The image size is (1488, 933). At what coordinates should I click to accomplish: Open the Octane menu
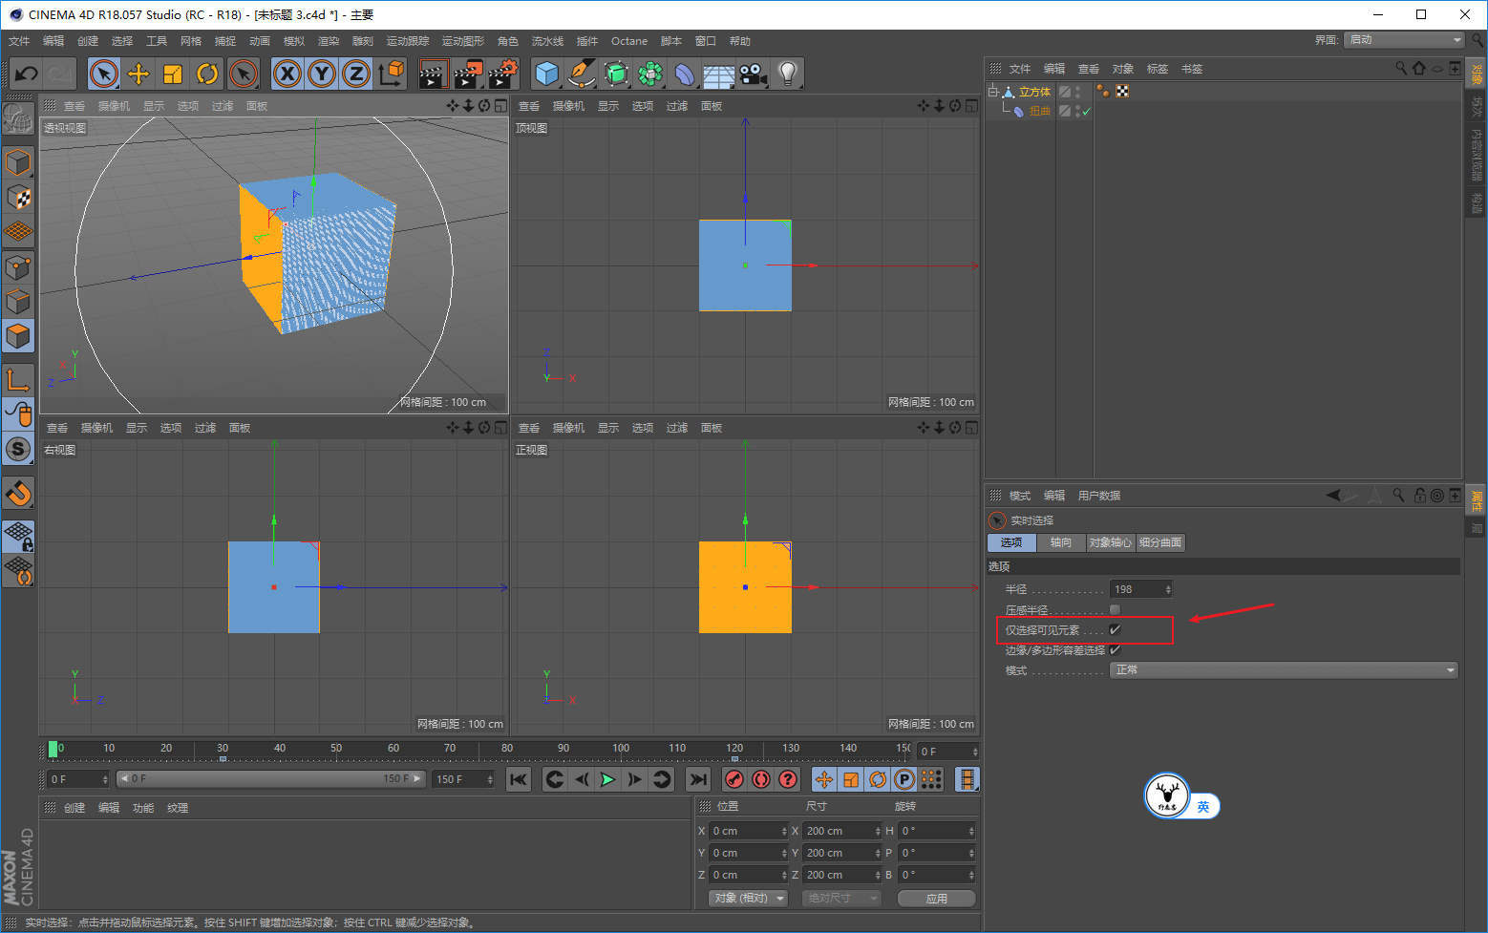click(629, 41)
